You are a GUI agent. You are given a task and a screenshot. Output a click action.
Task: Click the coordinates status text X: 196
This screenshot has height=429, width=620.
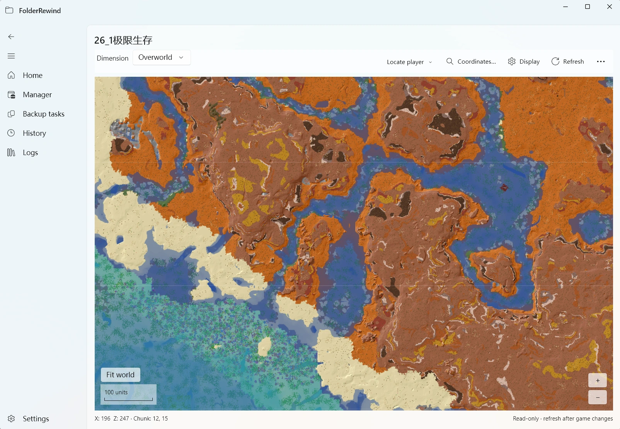point(131,419)
